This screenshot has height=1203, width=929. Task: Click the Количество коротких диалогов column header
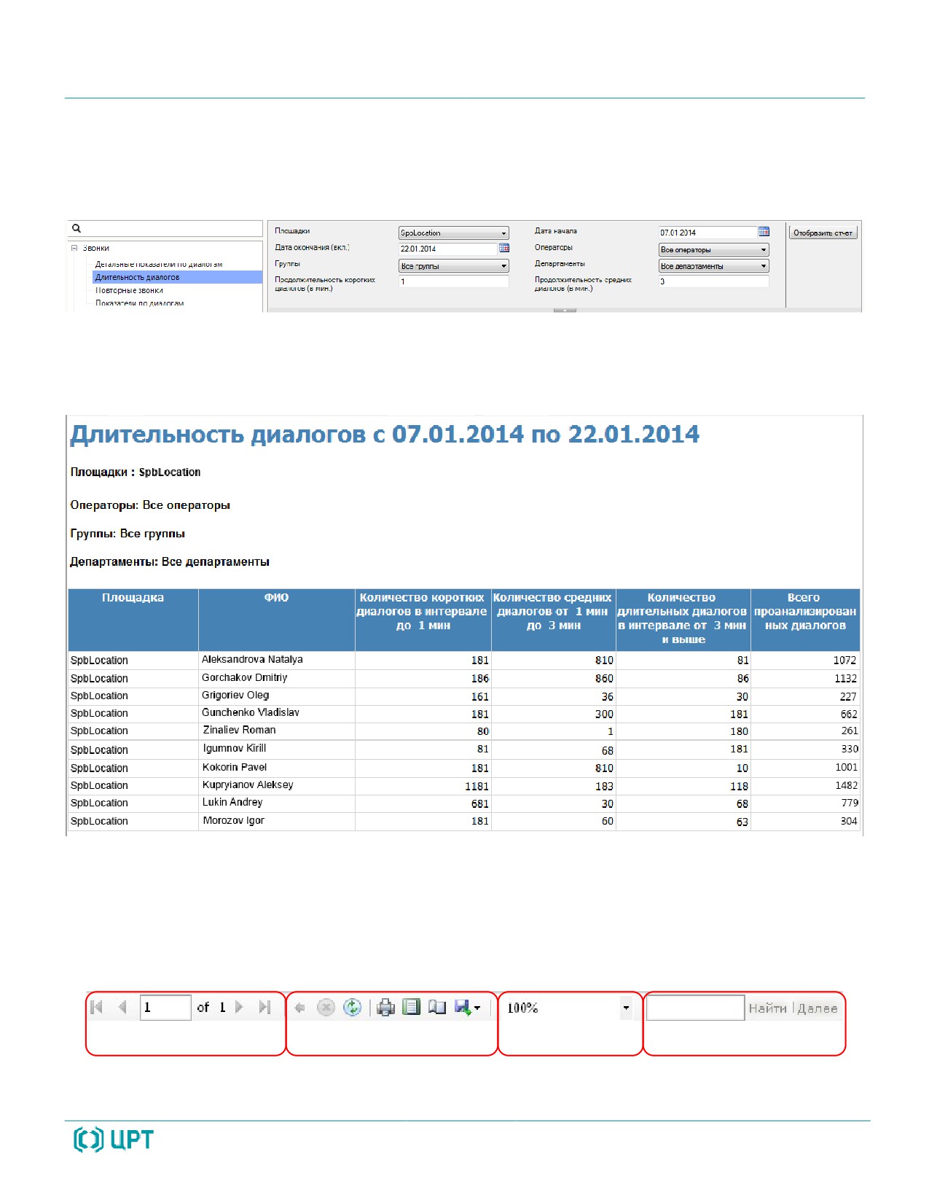[x=423, y=620]
